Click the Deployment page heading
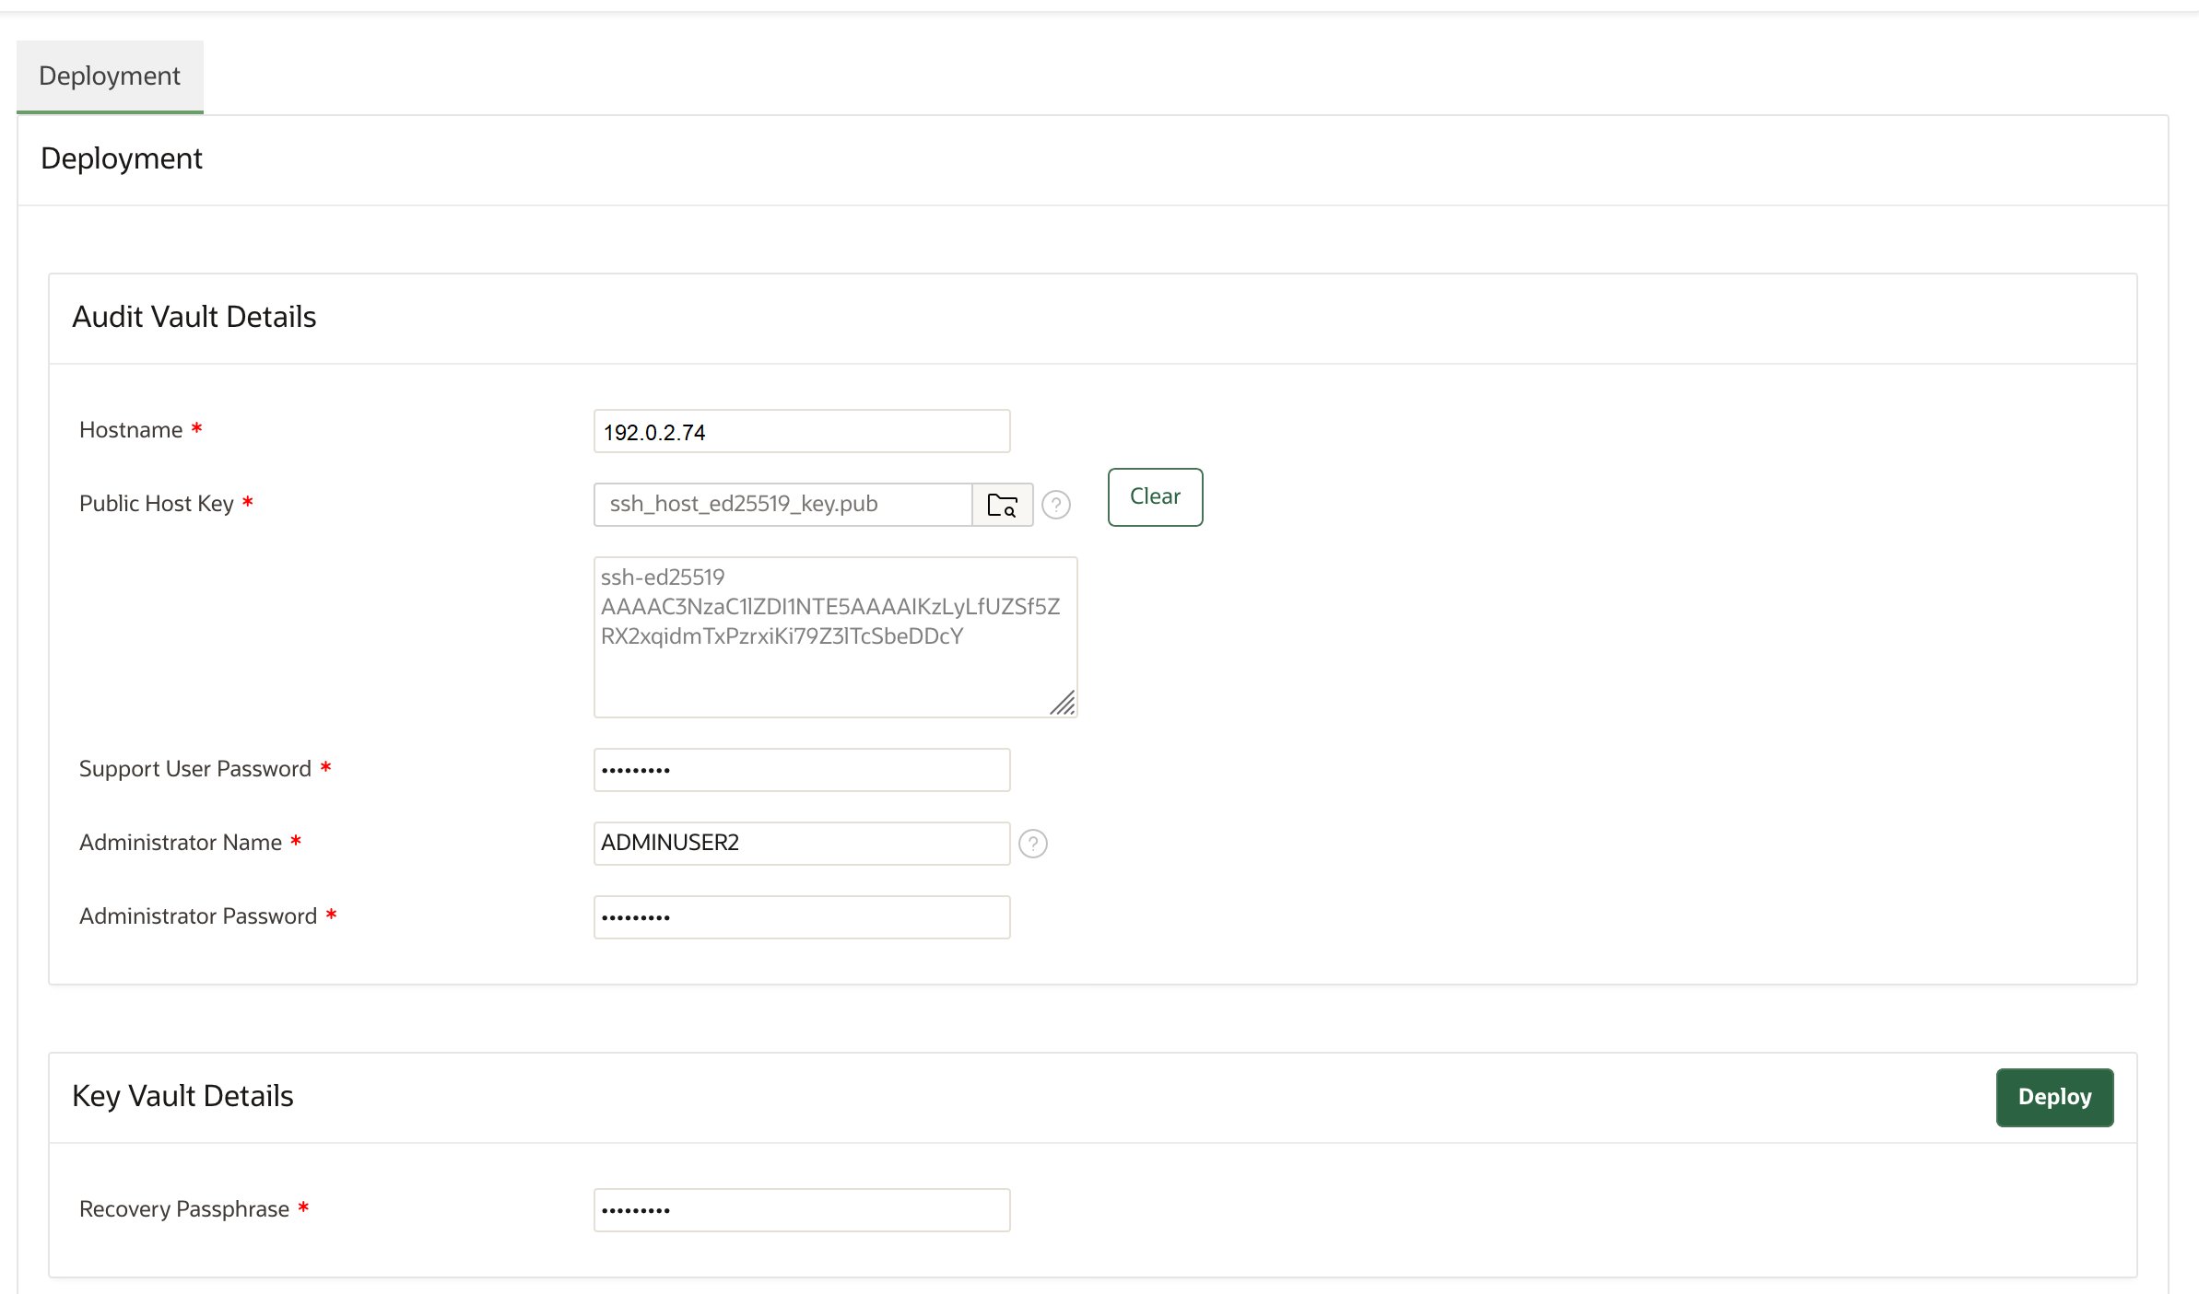This screenshot has width=2199, height=1294. pyautogui.click(x=121, y=157)
